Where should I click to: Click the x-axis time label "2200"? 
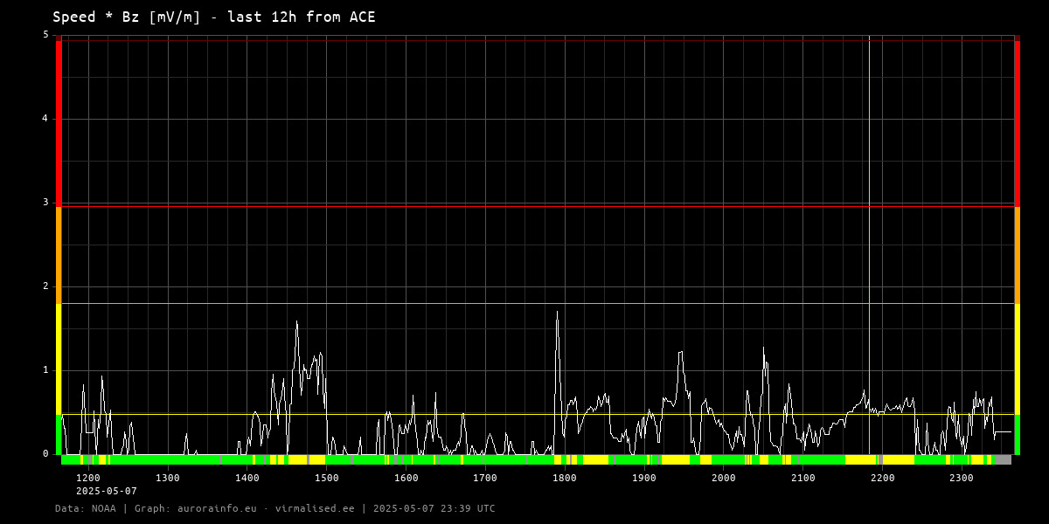coord(882,478)
